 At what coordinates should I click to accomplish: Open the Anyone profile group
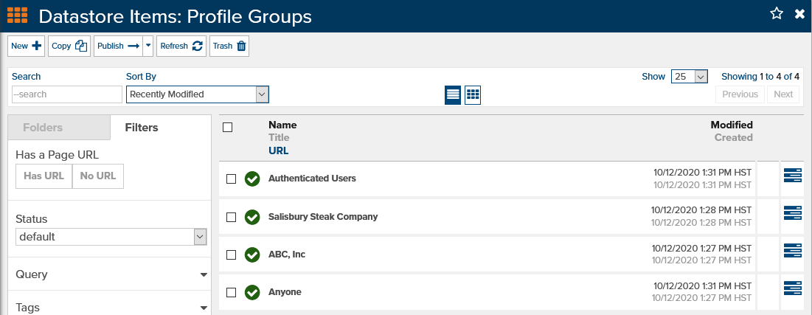[285, 292]
